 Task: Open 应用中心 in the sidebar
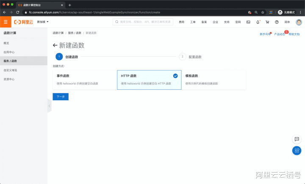click(x=9, y=52)
